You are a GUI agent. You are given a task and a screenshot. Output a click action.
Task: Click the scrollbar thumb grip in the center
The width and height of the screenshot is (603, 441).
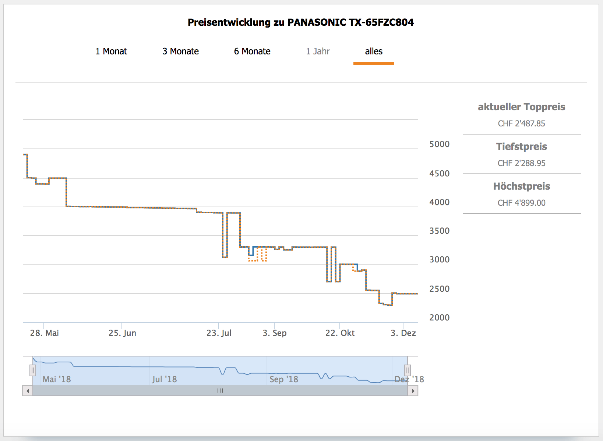[x=220, y=391]
